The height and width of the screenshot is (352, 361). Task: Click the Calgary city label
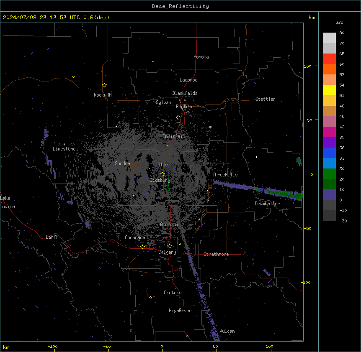point(168,252)
